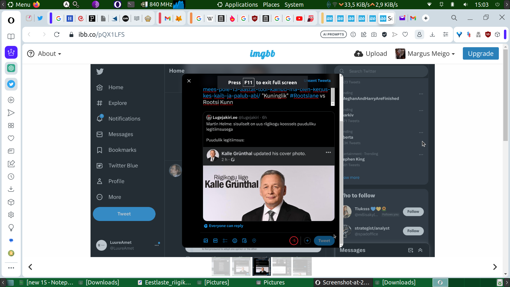Open the sidebar three-dot more options
This screenshot has height=287, width=510.
11,268
